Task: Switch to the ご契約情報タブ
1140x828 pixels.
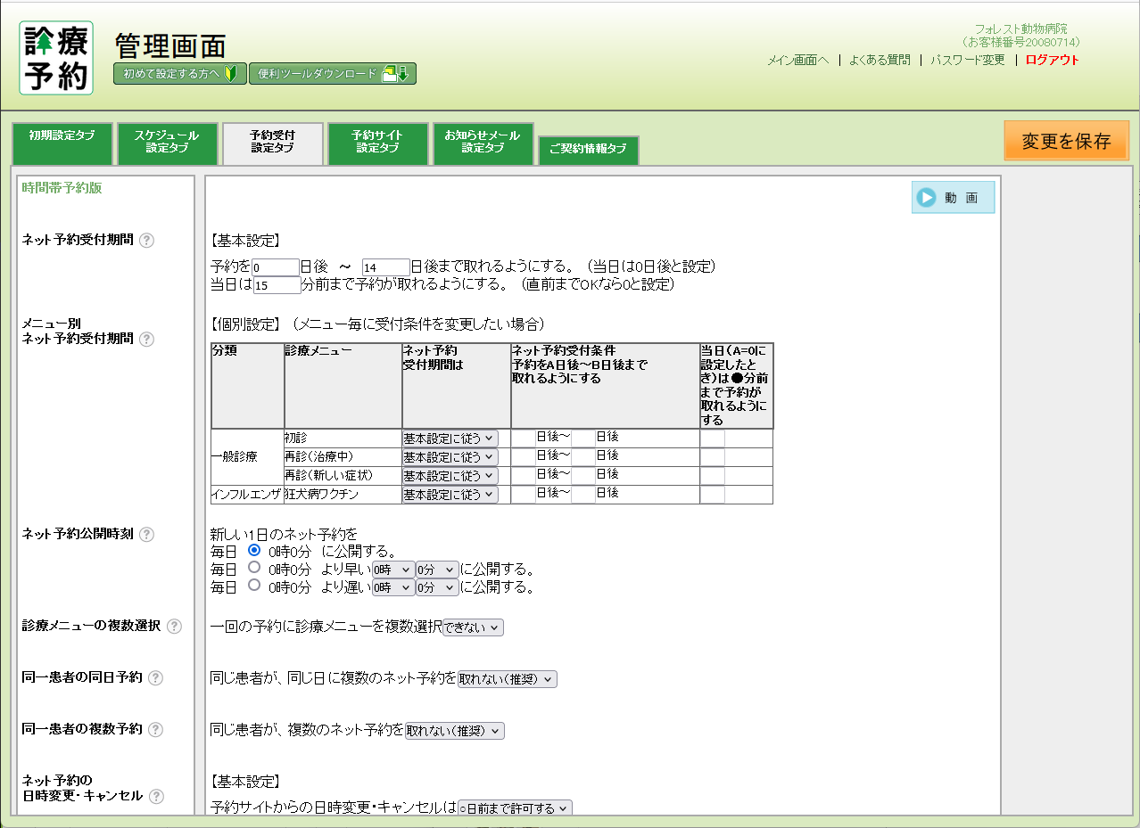Action: [588, 151]
